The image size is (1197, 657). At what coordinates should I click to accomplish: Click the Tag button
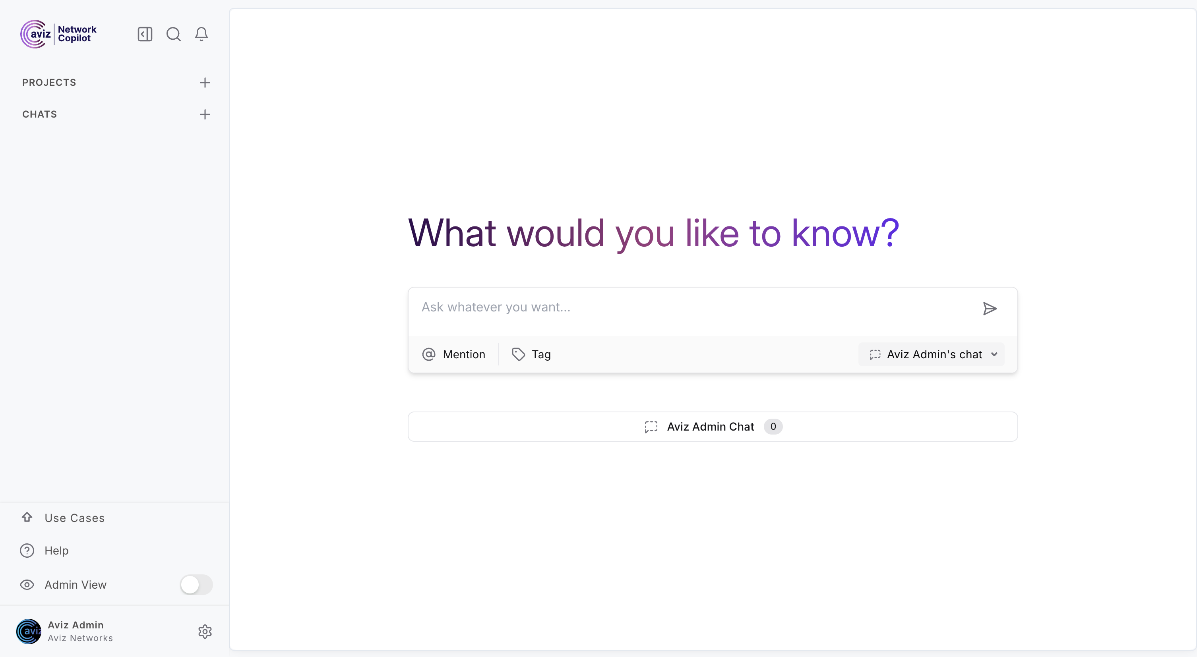(x=531, y=354)
